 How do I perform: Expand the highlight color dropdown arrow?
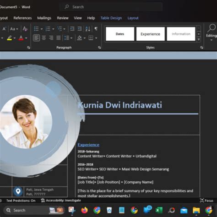[15, 38]
